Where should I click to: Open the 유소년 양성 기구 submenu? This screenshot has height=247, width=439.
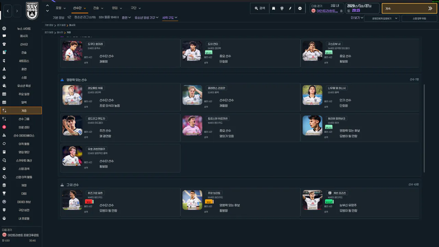point(147,17)
